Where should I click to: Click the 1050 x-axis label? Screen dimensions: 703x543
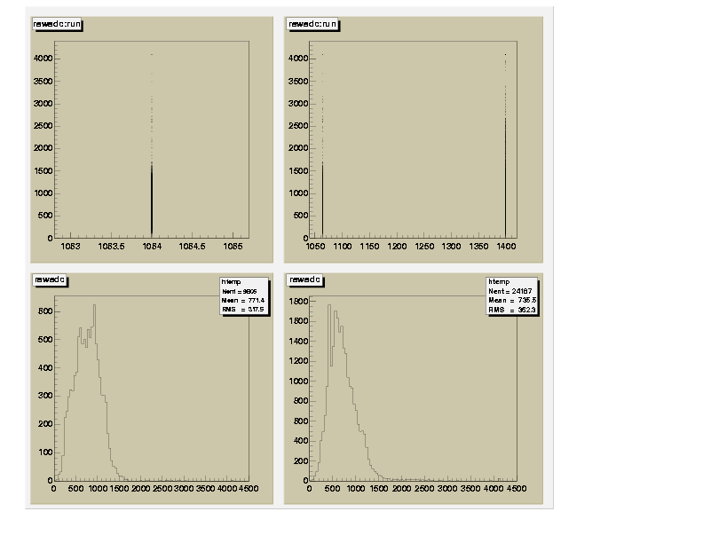click(x=315, y=247)
